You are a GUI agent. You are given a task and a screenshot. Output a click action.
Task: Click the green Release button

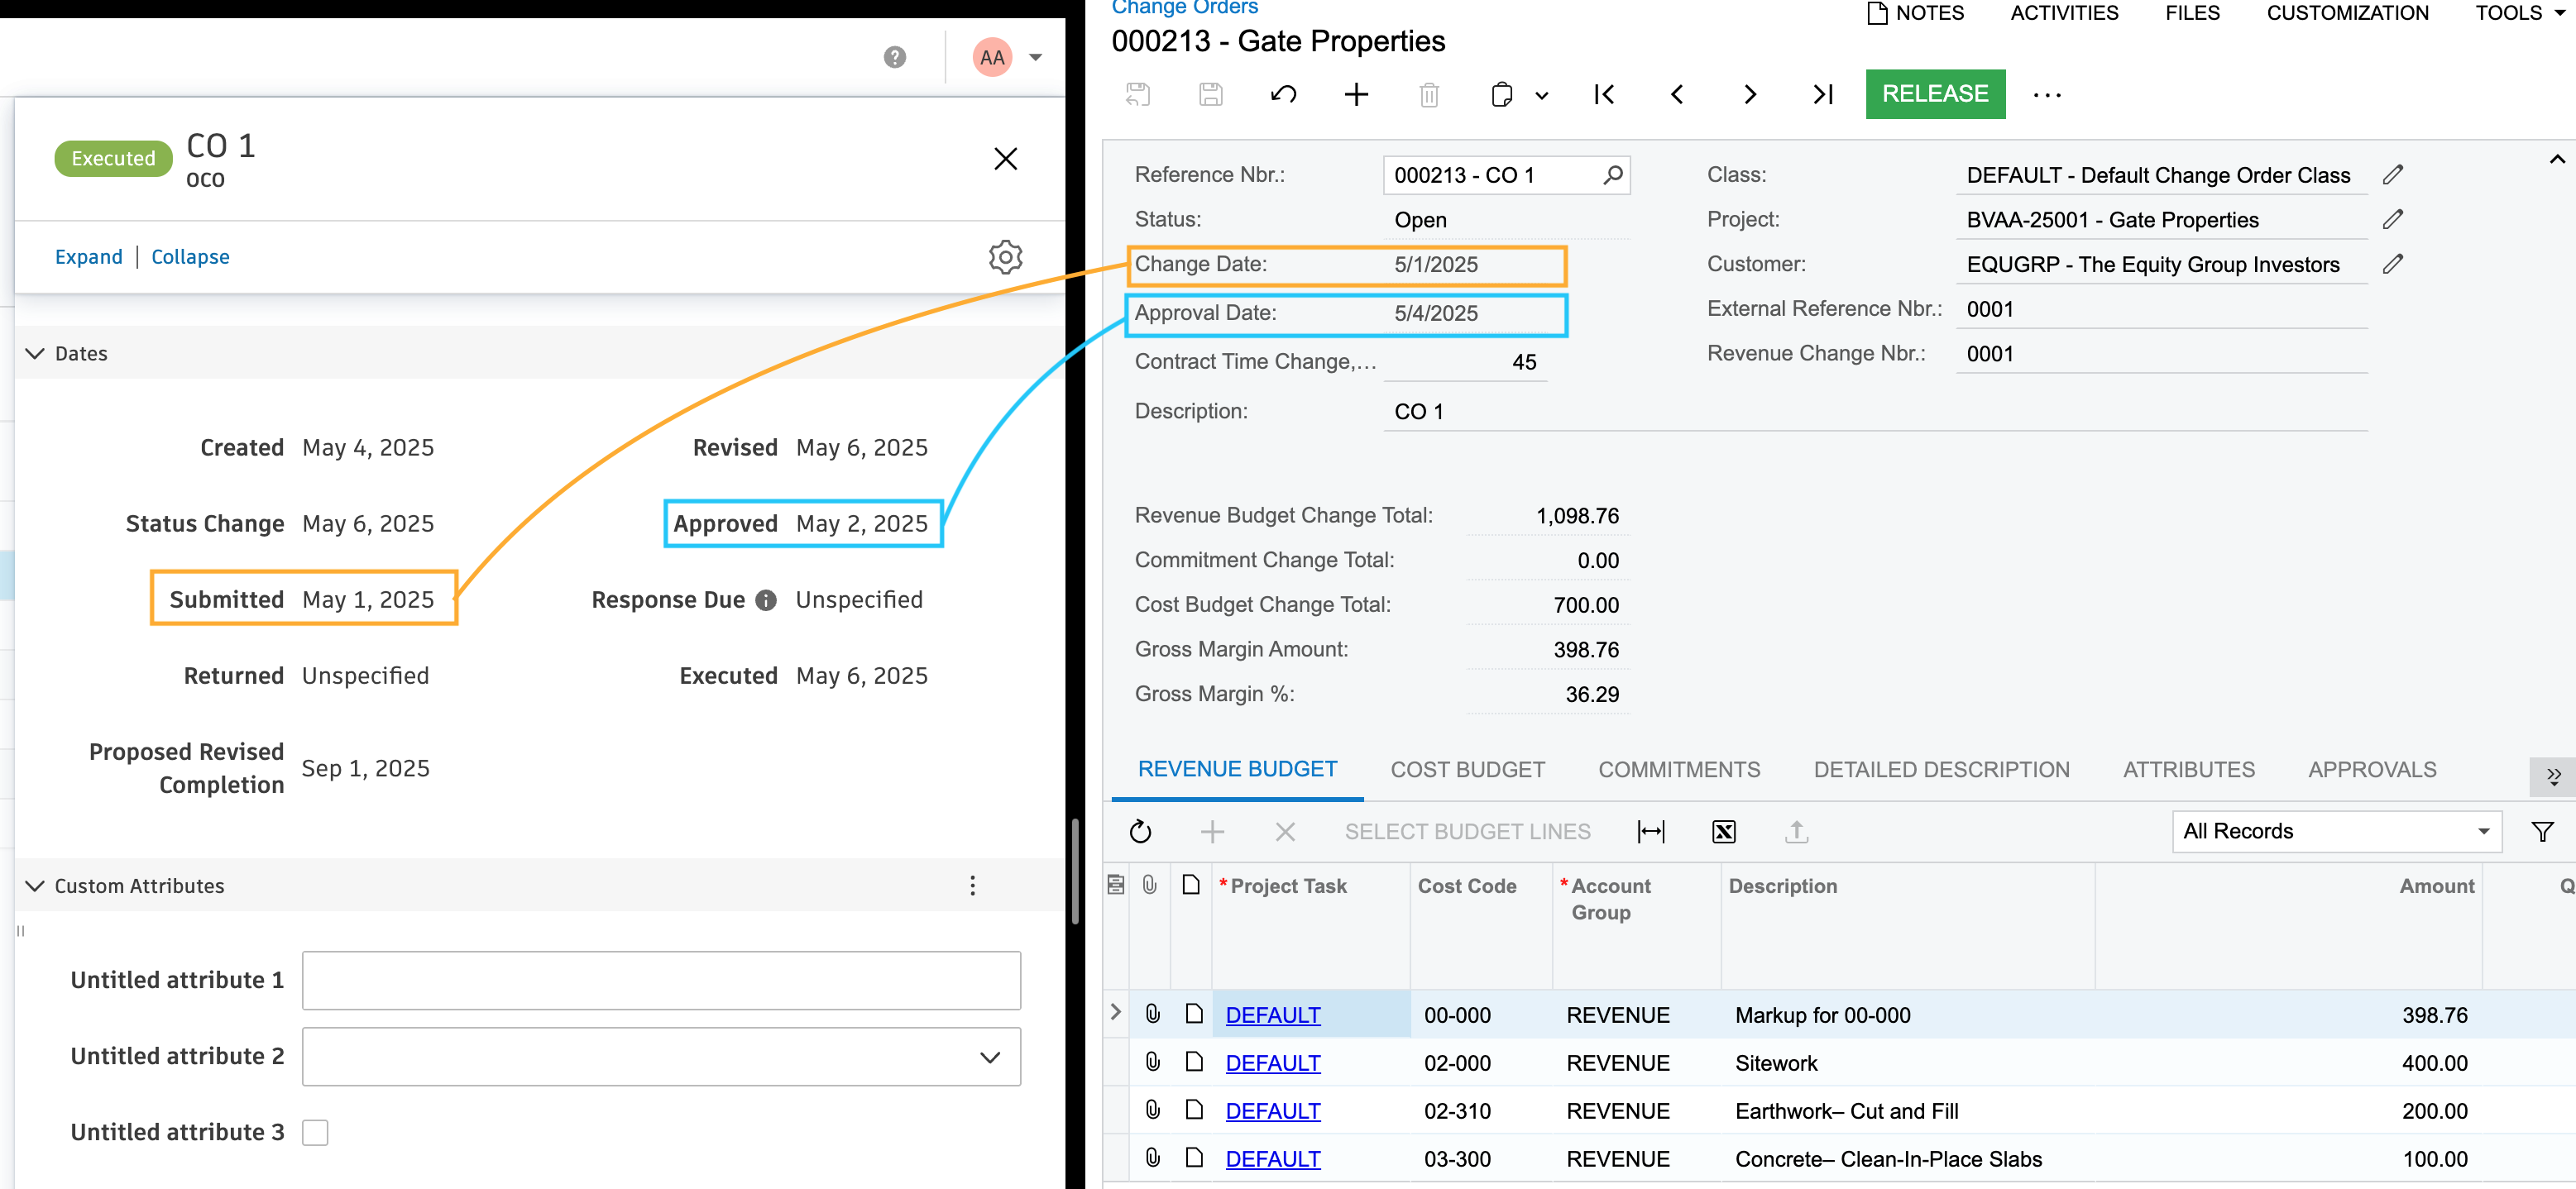[x=1934, y=94]
